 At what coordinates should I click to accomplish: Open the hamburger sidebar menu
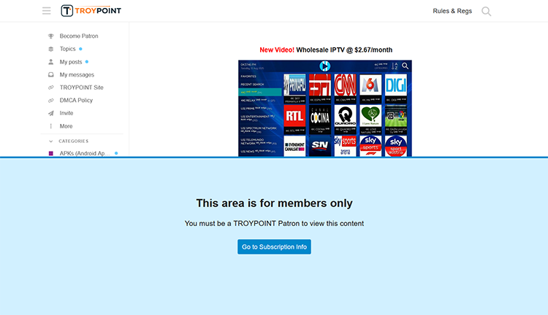tap(47, 11)
